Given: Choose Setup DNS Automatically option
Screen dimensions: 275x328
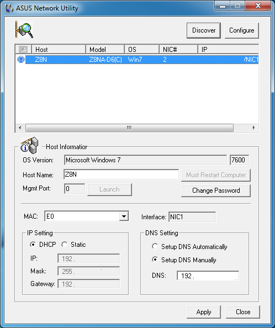Looking at the screenshot, I should 155,246.
